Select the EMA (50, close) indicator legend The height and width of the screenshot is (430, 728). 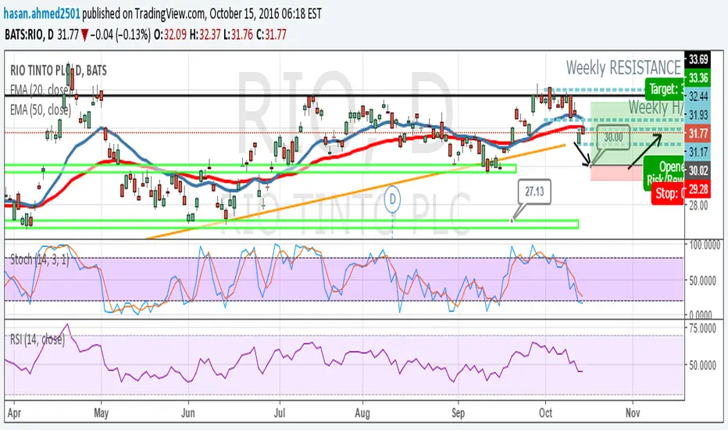41,109
